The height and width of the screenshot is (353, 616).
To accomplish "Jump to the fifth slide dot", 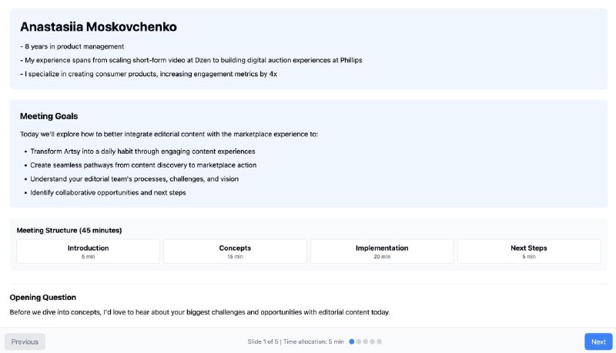I will (379, 341).
